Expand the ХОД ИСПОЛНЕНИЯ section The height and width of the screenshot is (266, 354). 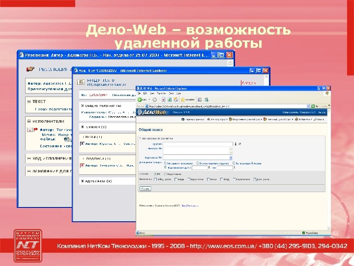tap(29, 159)
